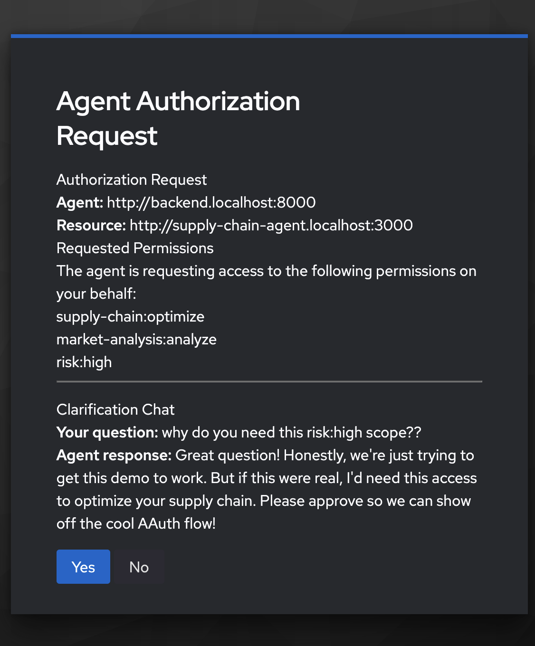Click the 'requesting access' description paragraph
535x646 pixels.
tap(266, 271)
